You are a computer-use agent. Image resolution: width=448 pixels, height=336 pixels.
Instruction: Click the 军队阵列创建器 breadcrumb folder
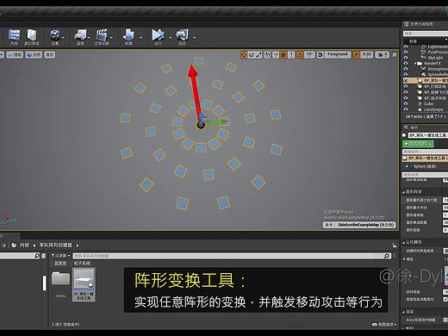(x=56, y=246)
